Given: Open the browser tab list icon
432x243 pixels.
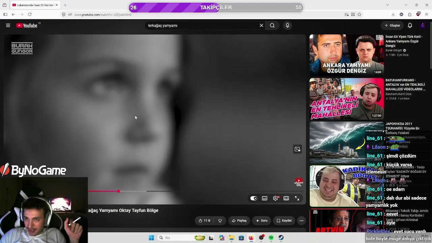Looking at the screenshot, I should (x=4, y=5).
